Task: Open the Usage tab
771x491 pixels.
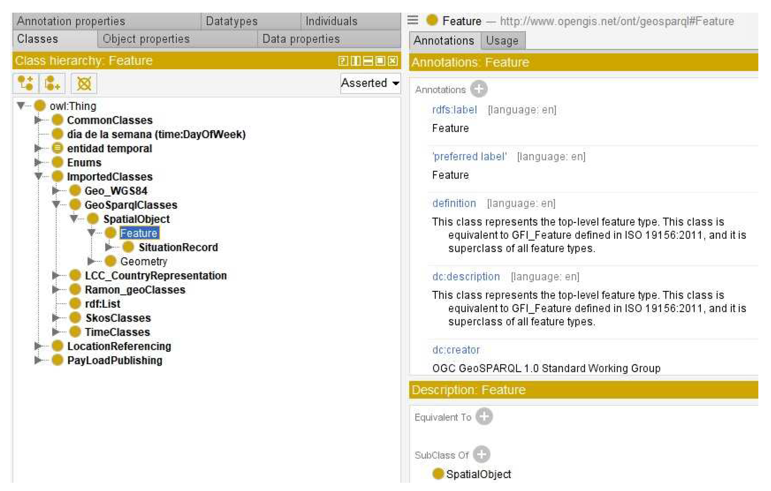Action: [502, 40]
